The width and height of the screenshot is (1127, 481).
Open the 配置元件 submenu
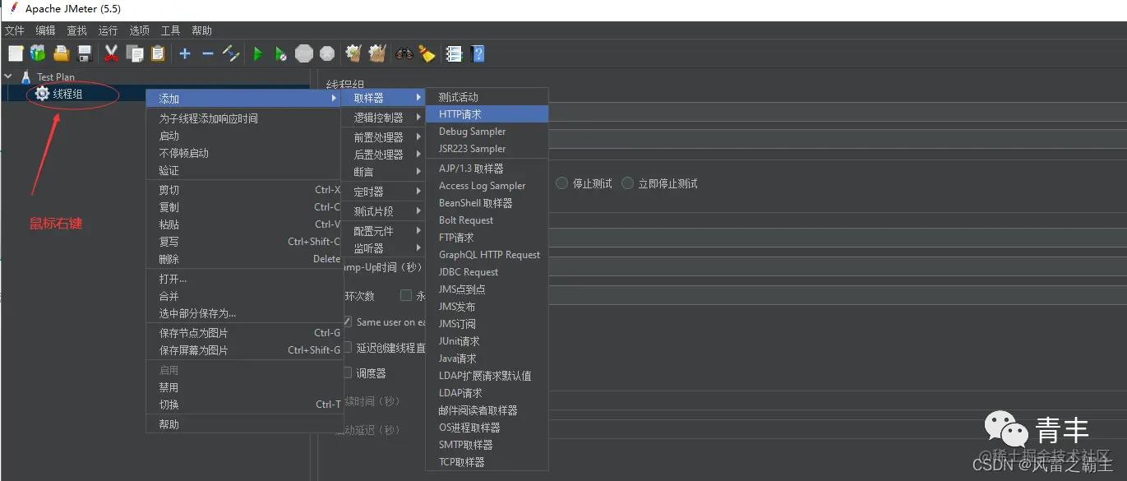(x=384, y=231)
